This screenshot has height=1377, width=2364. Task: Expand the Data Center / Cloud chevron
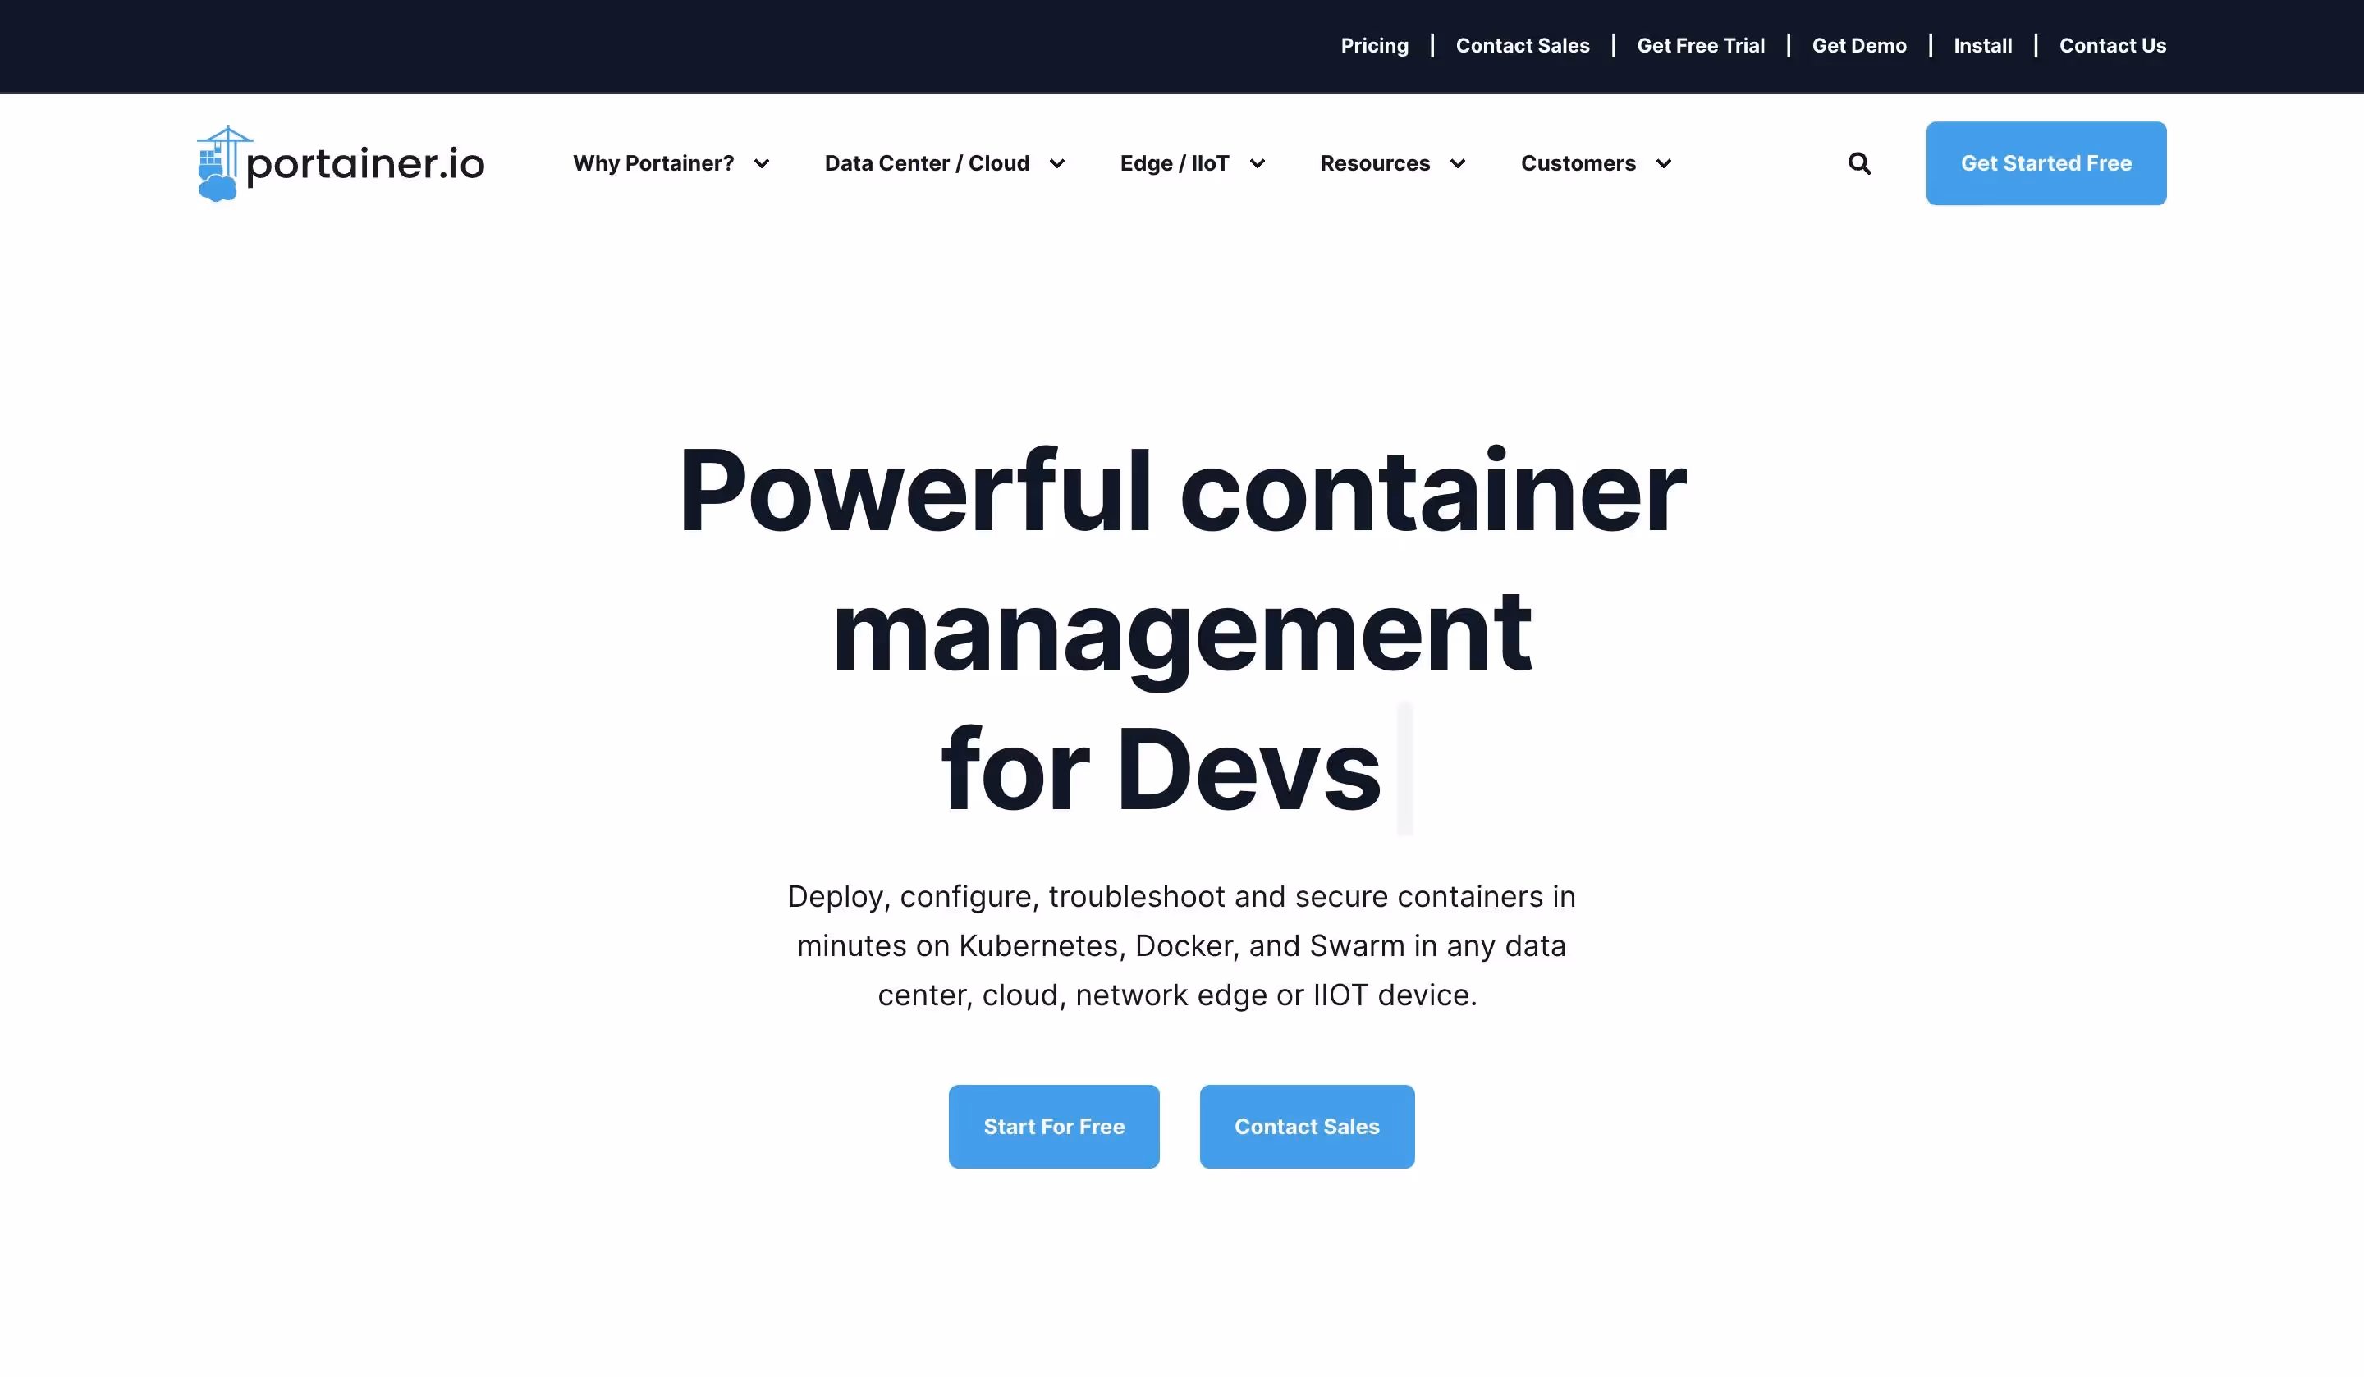point(1057,164)
